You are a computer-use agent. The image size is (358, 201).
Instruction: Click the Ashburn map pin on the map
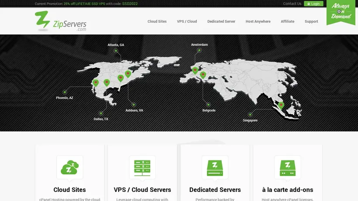coord(128,74)
